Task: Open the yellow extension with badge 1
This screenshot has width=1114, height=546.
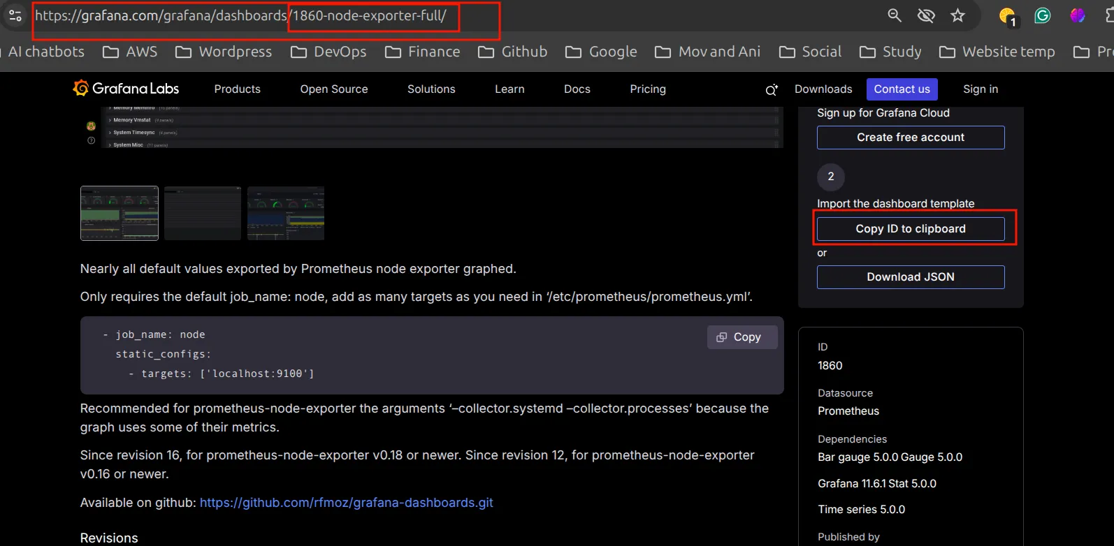Action: click(1008, 17)
